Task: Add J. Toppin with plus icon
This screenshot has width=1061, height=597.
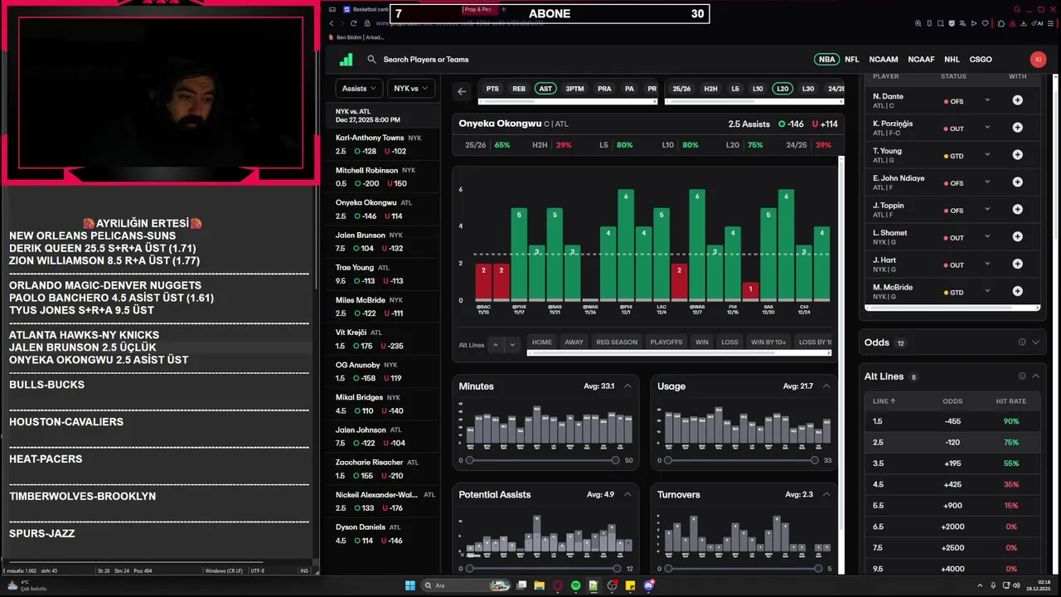Action: coord(1017,210)
